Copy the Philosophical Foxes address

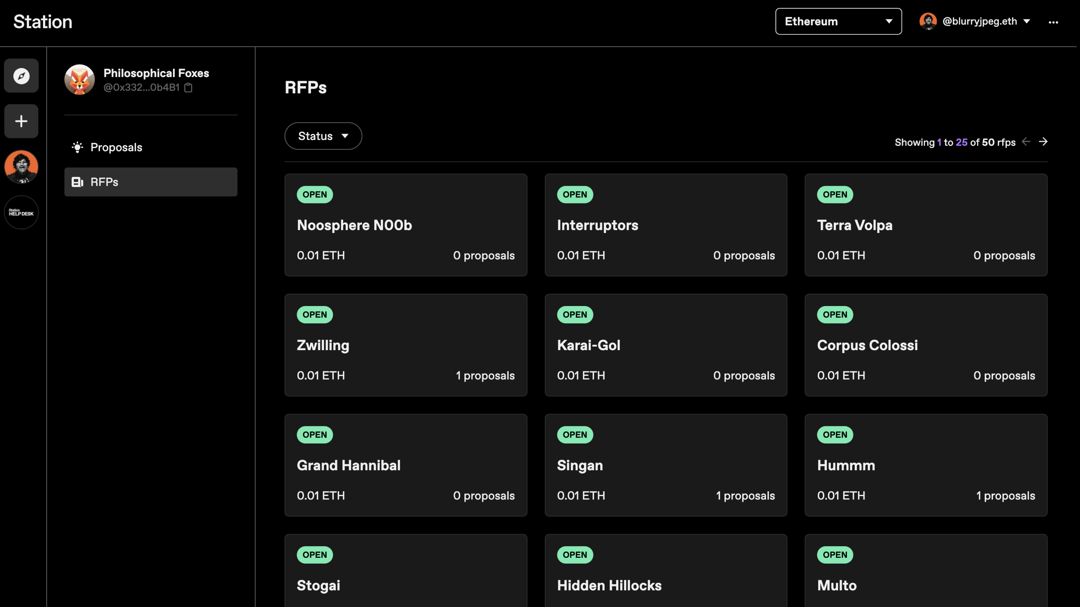pyautogui.click(x=189, y=88)
